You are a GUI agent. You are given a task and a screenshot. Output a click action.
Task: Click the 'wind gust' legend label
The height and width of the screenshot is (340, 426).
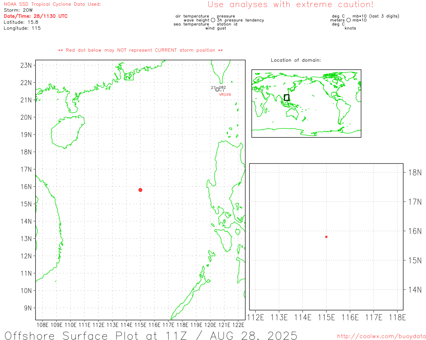click(x=216, y=28)
